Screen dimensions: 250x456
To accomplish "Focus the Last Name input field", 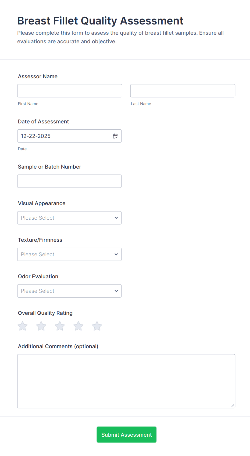I will [x=183, y=91].
